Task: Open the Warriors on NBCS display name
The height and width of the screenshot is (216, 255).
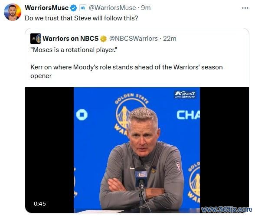Action: pyautogui.click(x=71, y=39)
